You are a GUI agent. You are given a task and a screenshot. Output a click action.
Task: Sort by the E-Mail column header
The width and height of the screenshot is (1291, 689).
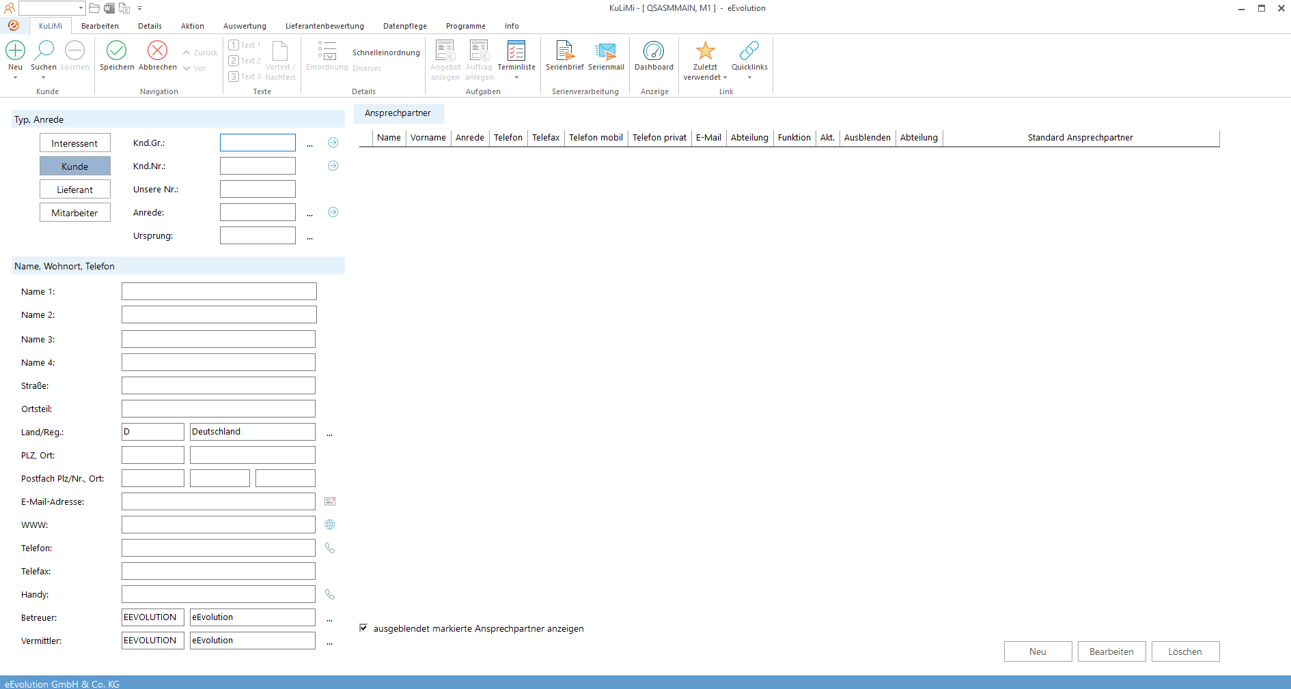(708, 137)
